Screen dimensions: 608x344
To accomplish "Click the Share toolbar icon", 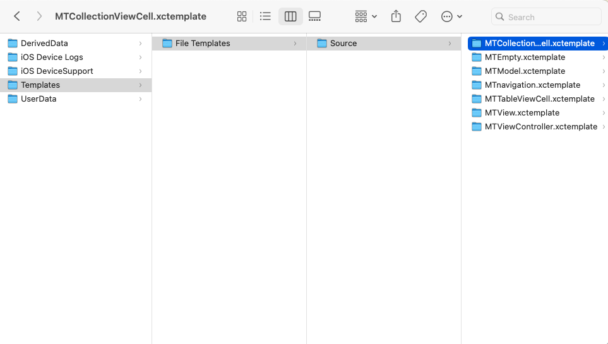I will [396, 16].
